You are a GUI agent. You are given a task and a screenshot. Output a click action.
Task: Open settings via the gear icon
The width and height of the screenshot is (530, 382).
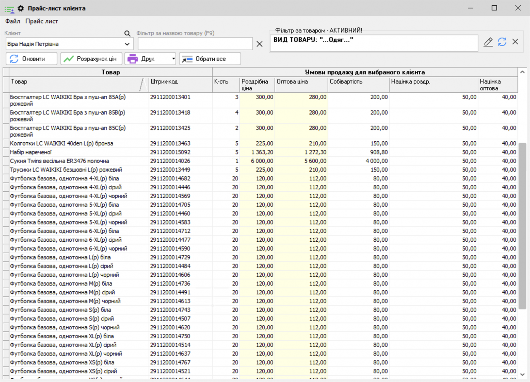[21, 8]
